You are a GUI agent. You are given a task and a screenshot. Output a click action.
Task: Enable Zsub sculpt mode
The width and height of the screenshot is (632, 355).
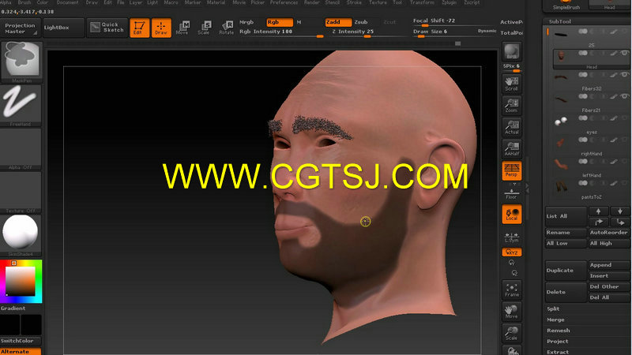(x=361, y=22)
